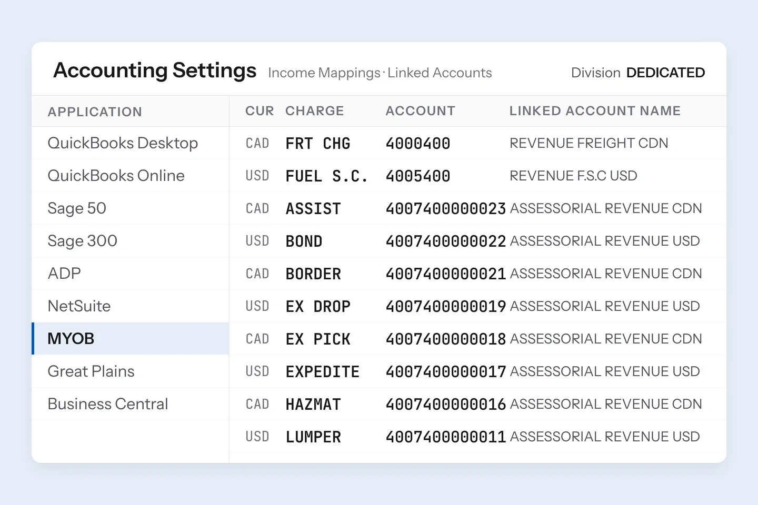Select the HAZMAT charge cell

coord(313,404)
